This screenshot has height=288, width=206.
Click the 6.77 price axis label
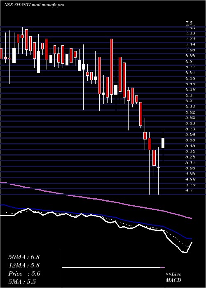(190, 67)
